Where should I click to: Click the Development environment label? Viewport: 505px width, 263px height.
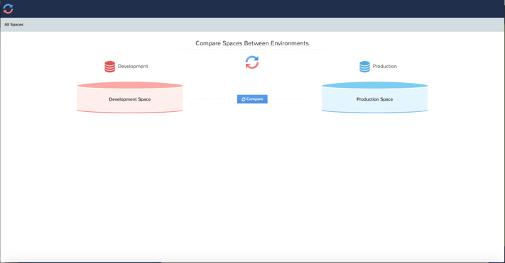[133, 66]
